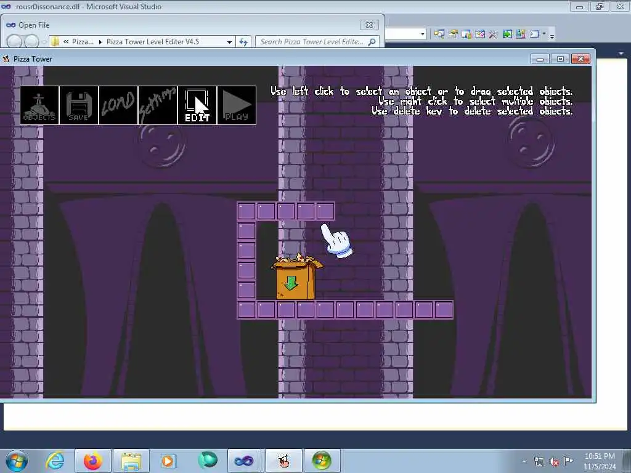
Task: Open Windows Explorer folder on taskbar
Action: click(x=131, y=461)
